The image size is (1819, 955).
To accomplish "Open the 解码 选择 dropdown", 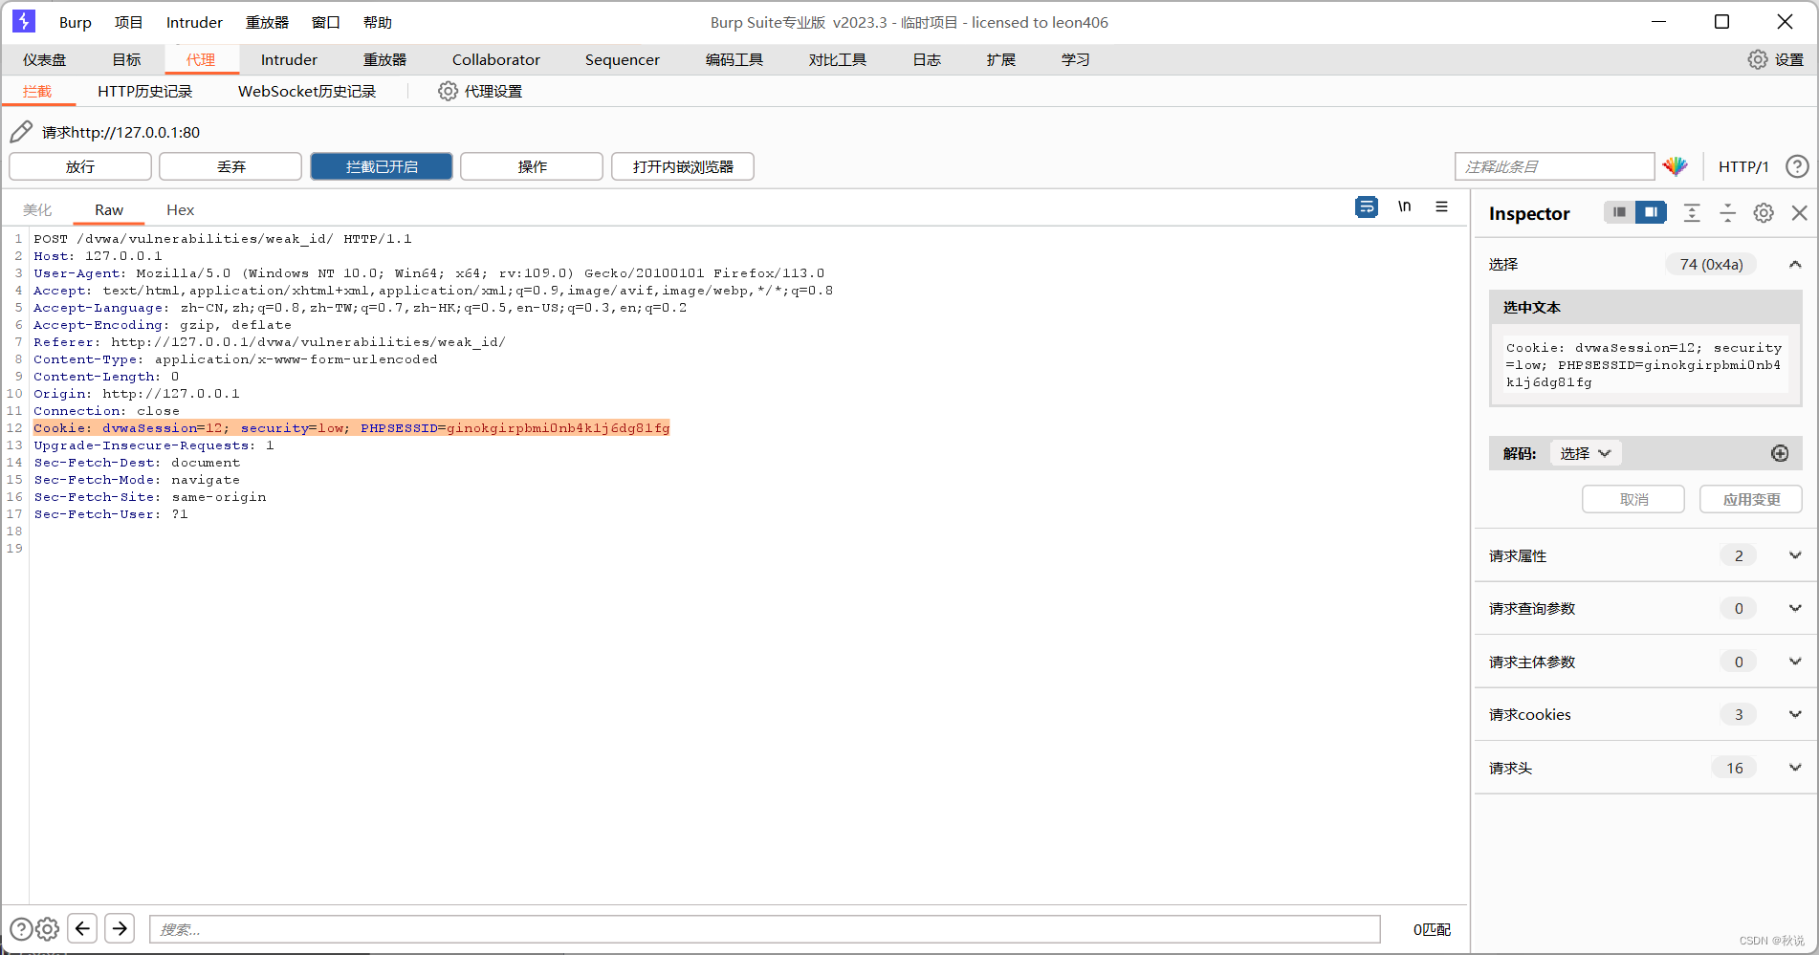I will (x=1585, y=453).
